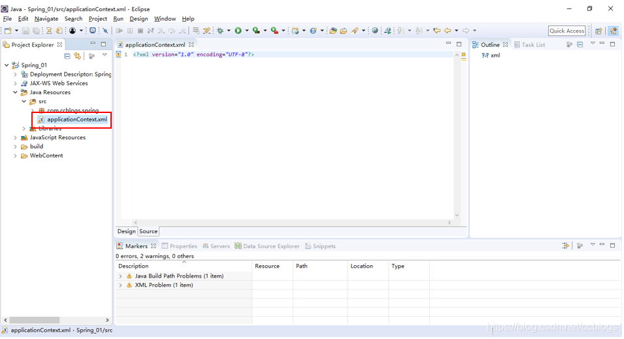This screenshot has width=624, height=339.
Task: Open the External Tools dropdown arrow
Action: point(284,31)
